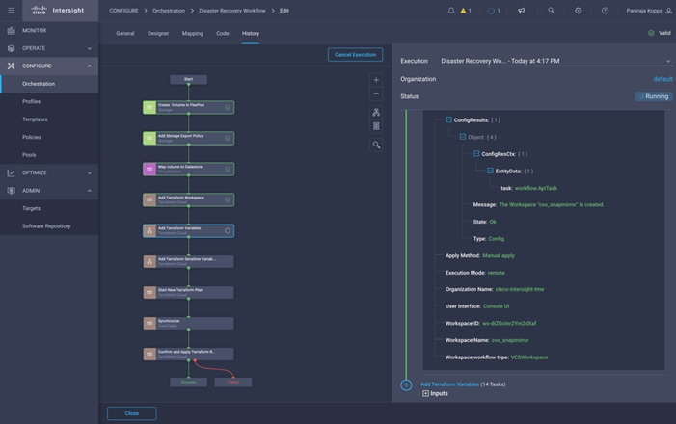
Task: Switch to the General tab
Action: click(x=125, y=33)
